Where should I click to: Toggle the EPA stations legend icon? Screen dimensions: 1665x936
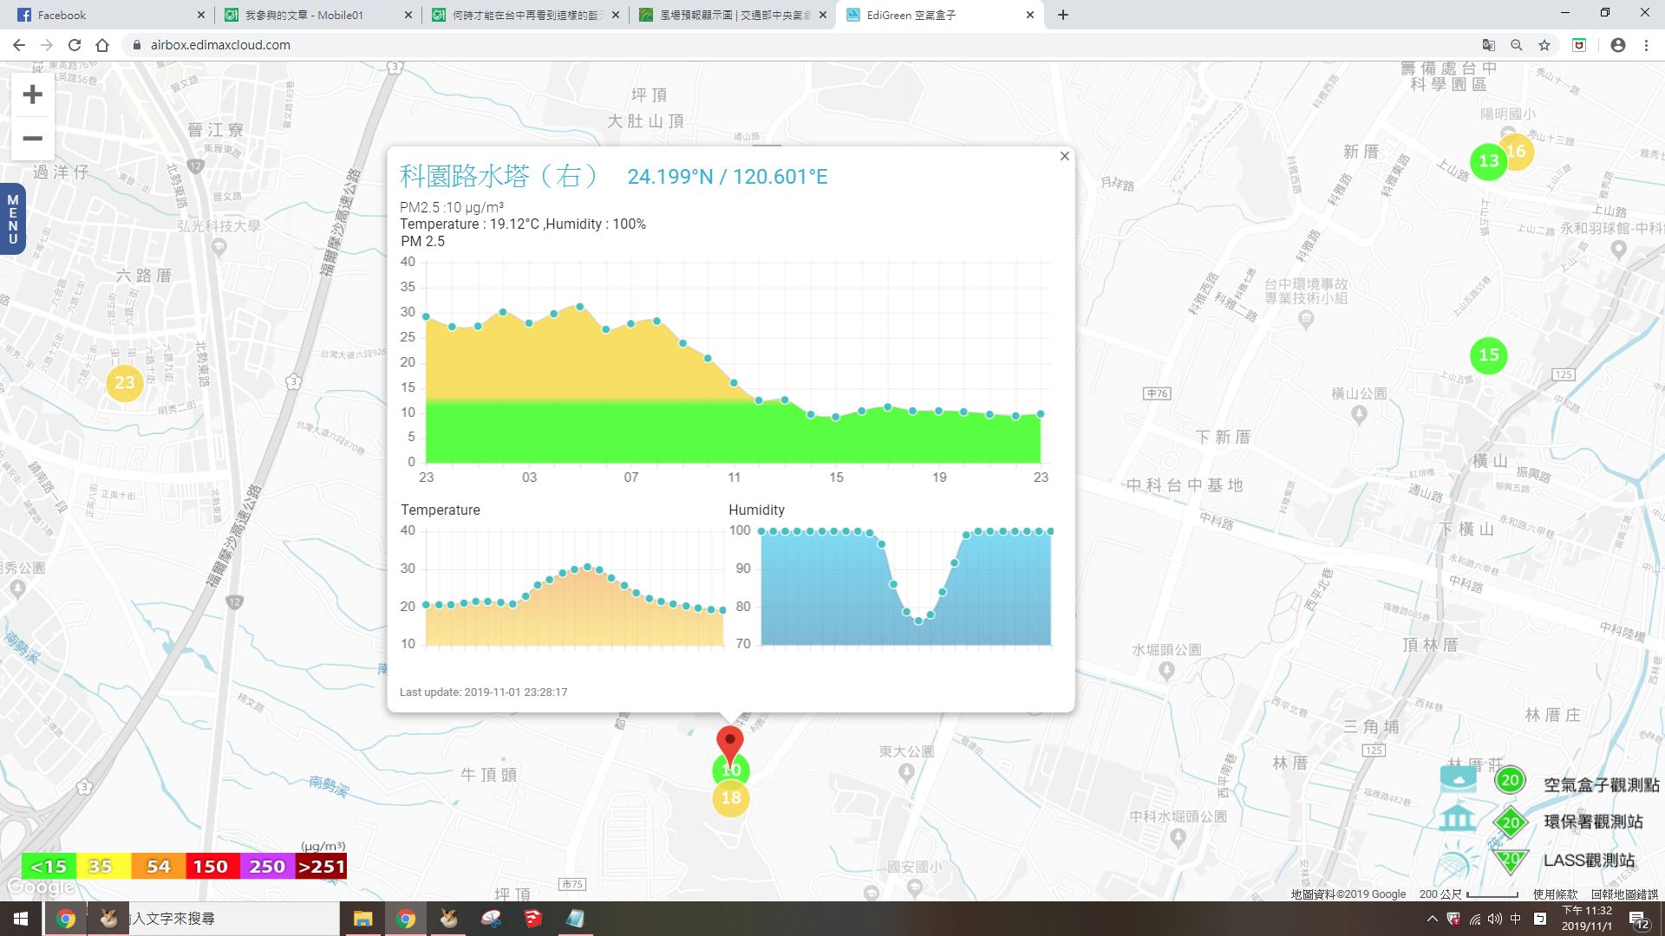tap(1458, 819)
